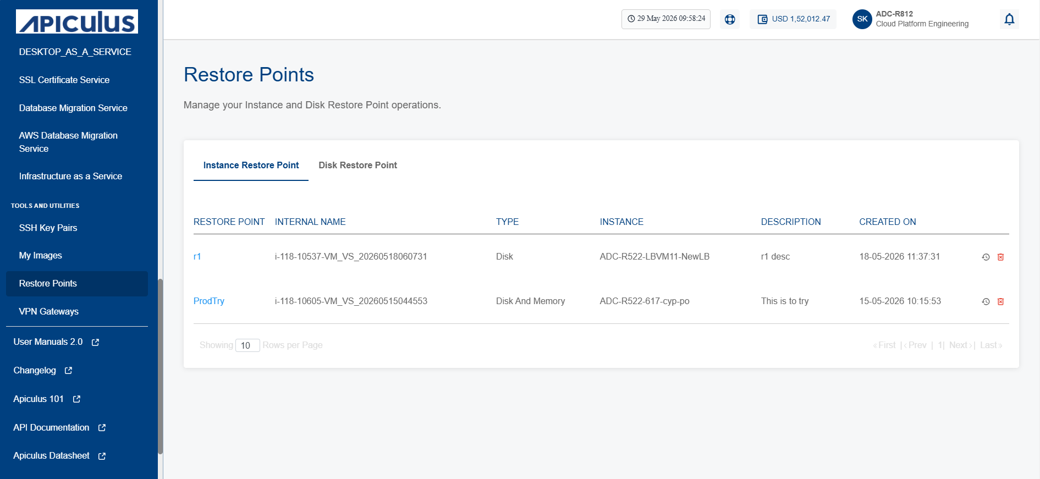Image resolution: width=1040 pixels, height=479 pixels.
Task: Restore the r1 restore point
Action: [x=986, y=257]
